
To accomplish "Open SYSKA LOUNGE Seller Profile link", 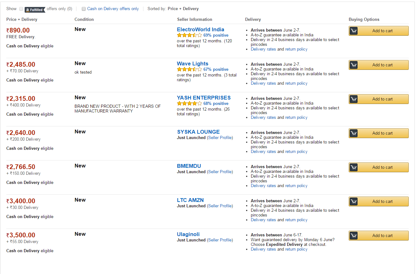I will pos(220,137).
